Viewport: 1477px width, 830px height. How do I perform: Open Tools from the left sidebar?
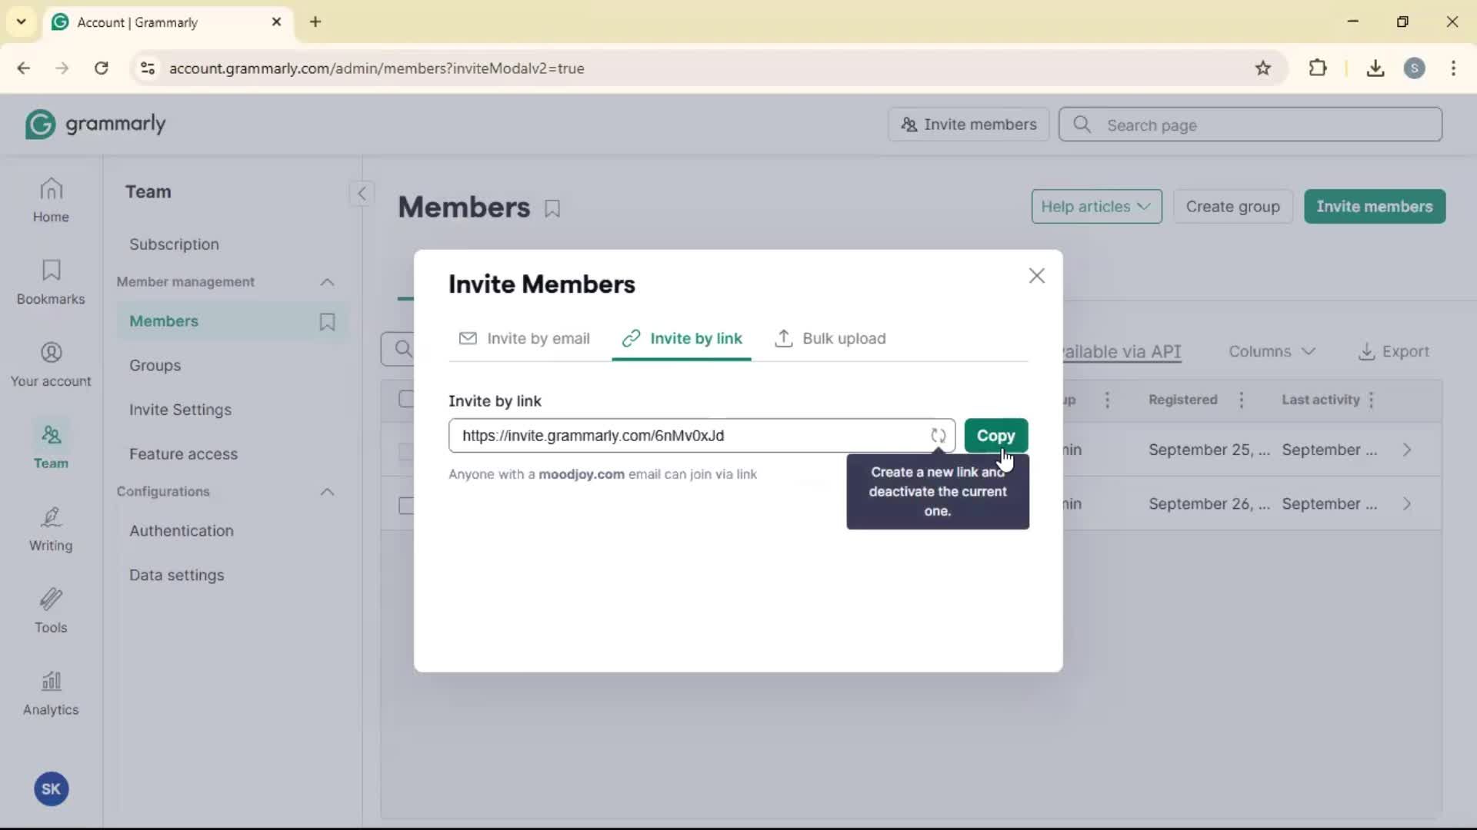[51, 611]
